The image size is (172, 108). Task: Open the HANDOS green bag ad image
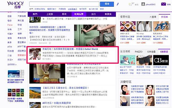(x=95, y=35)
